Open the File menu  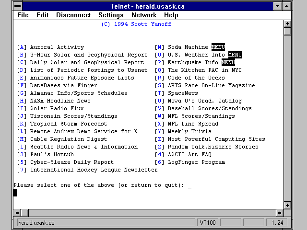point(23,15)
